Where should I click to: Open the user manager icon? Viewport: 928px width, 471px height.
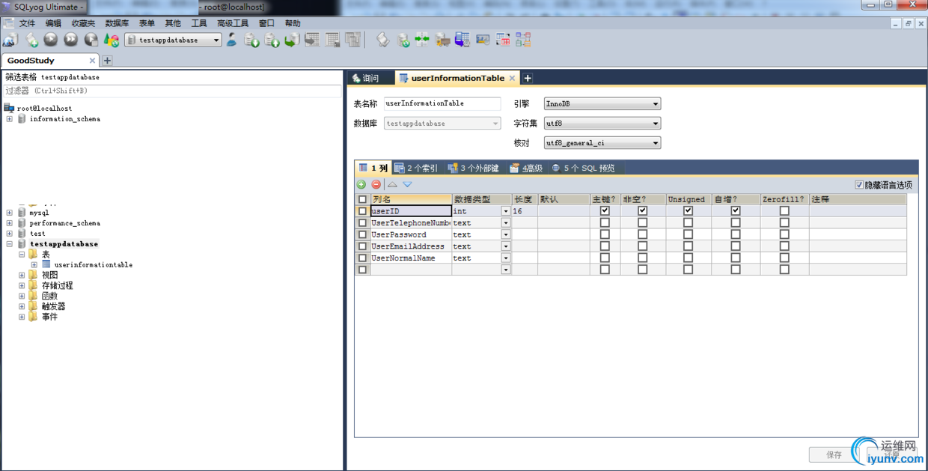coord(232,40)
